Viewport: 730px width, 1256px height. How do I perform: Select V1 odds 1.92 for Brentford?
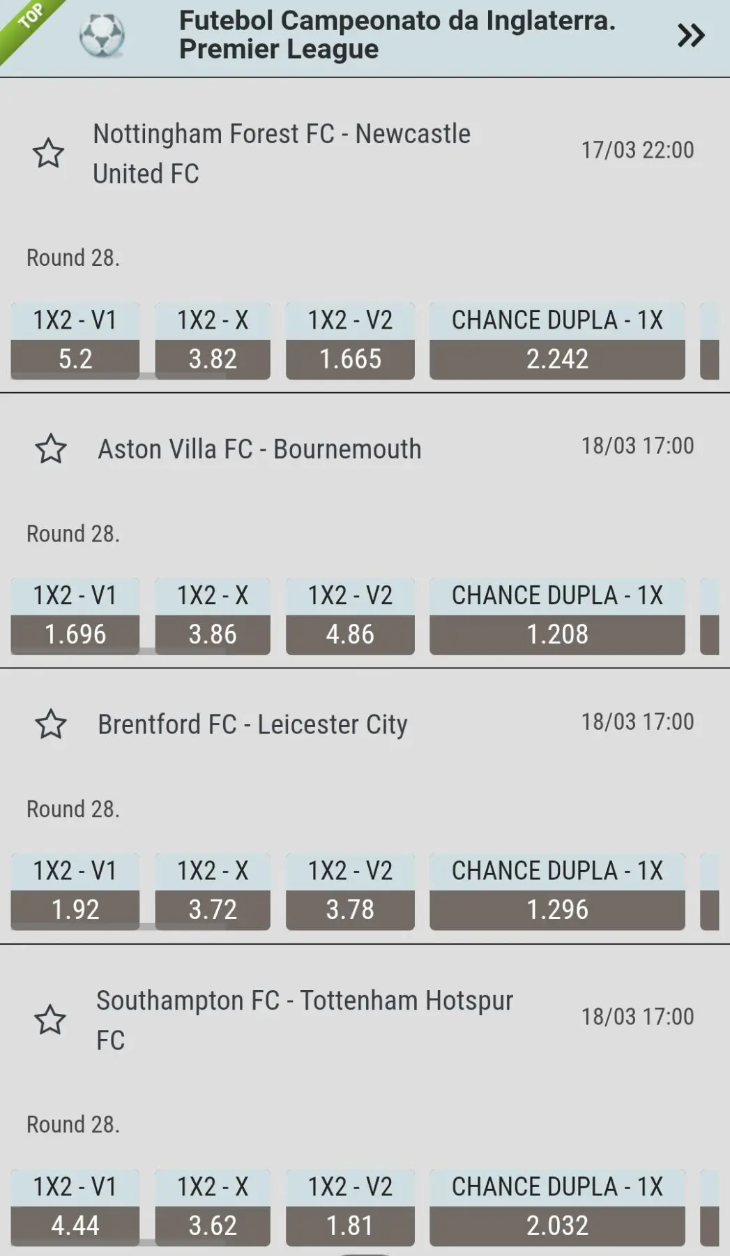coord(75,909)
